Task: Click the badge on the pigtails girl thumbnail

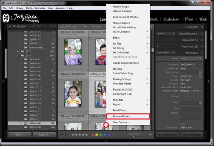Action: tap(80, 105)
